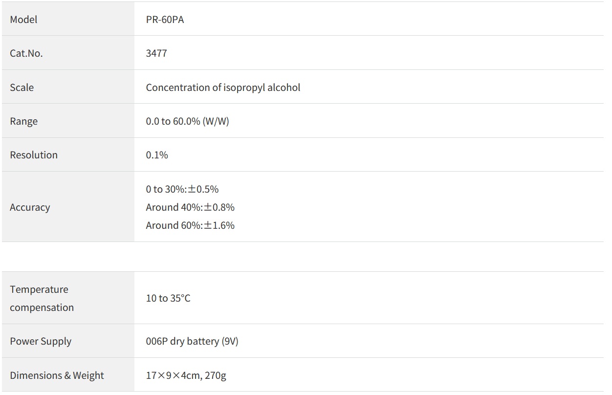The height and width of the screenshot is (395, 612).
Task: Click the Resolution row label
Action: tap(34, 155)
